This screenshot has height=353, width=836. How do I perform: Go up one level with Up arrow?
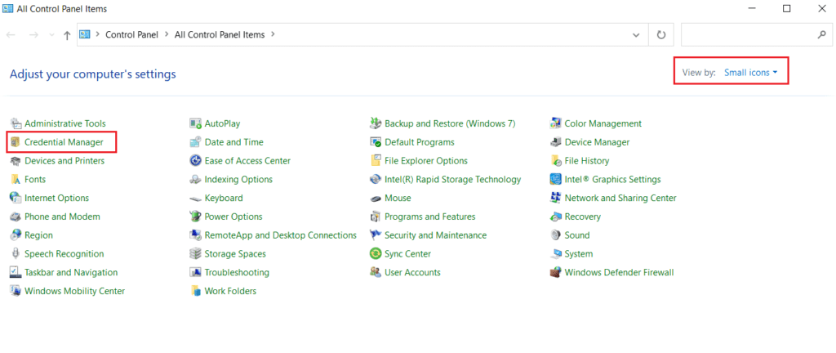[67, 35]
